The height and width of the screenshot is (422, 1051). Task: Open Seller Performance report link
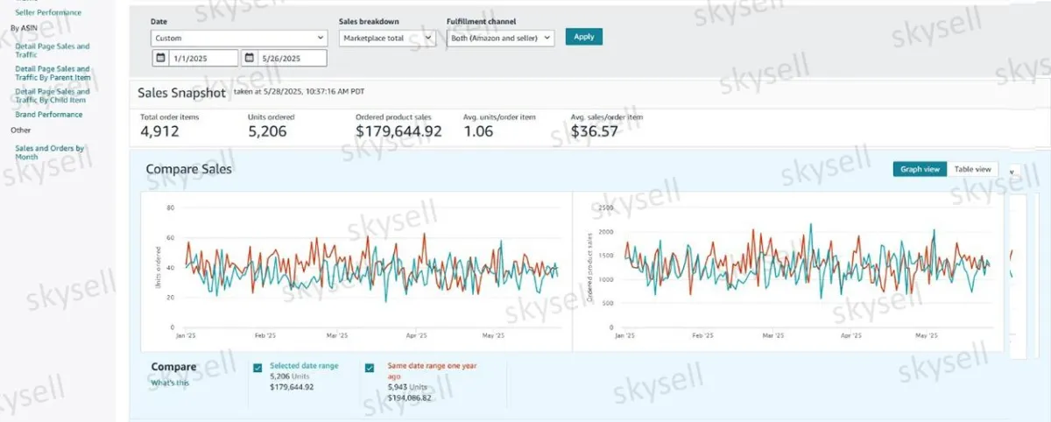[x=48, y=12]
